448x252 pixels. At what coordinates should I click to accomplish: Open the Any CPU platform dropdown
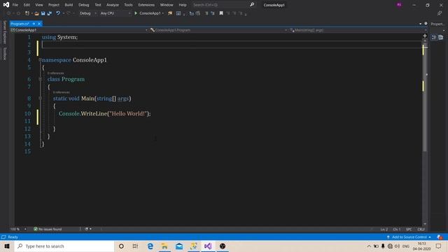click(x=115, y=13)
